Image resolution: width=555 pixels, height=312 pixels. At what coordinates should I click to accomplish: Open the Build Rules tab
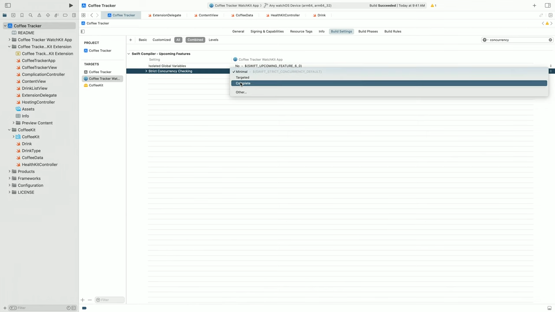pos(393,31)
